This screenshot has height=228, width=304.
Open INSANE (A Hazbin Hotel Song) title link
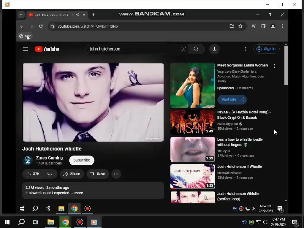[244, 115]
